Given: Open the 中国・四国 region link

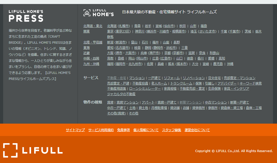Looking at the screenshot, I should tap(91, 58).
